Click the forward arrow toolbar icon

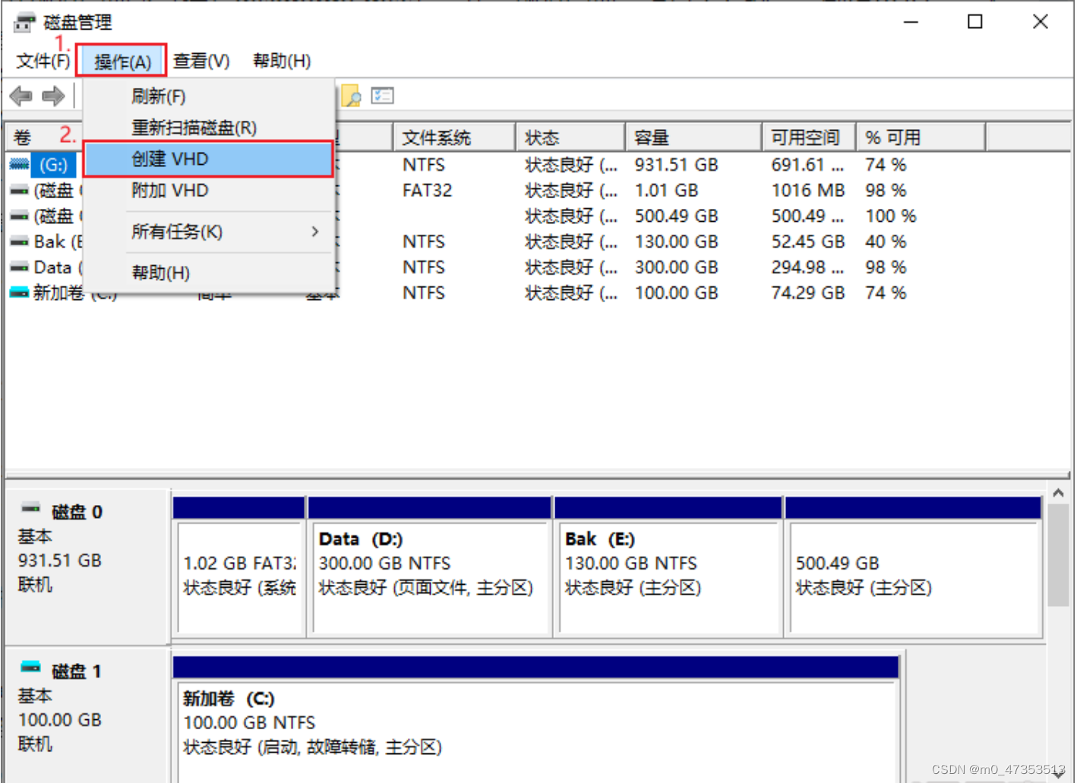click(x=53, y=96)
